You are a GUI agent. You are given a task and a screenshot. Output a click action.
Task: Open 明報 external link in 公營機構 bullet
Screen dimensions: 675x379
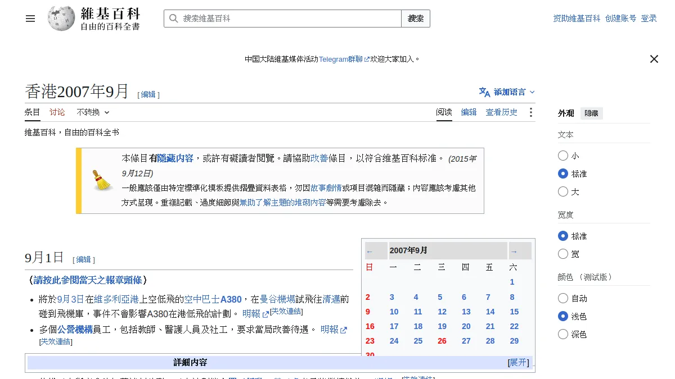click(x=334, y=330)
